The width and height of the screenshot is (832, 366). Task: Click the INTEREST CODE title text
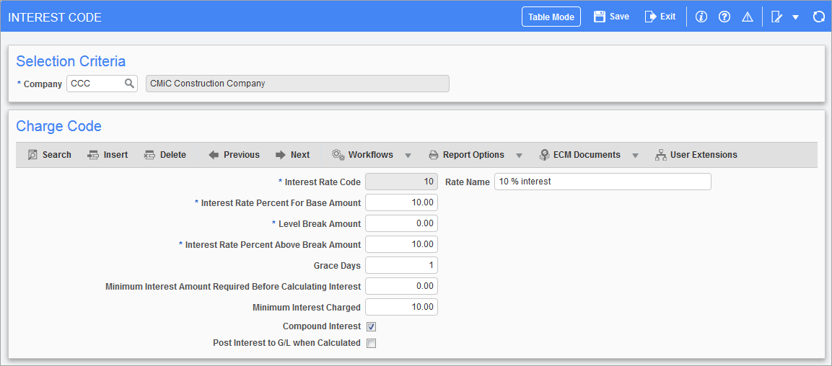click(x=55, y=17)
